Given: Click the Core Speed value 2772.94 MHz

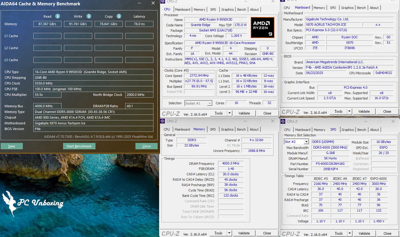Looking at the screenshot, I should pyautogui.click(x=198, y=76).
